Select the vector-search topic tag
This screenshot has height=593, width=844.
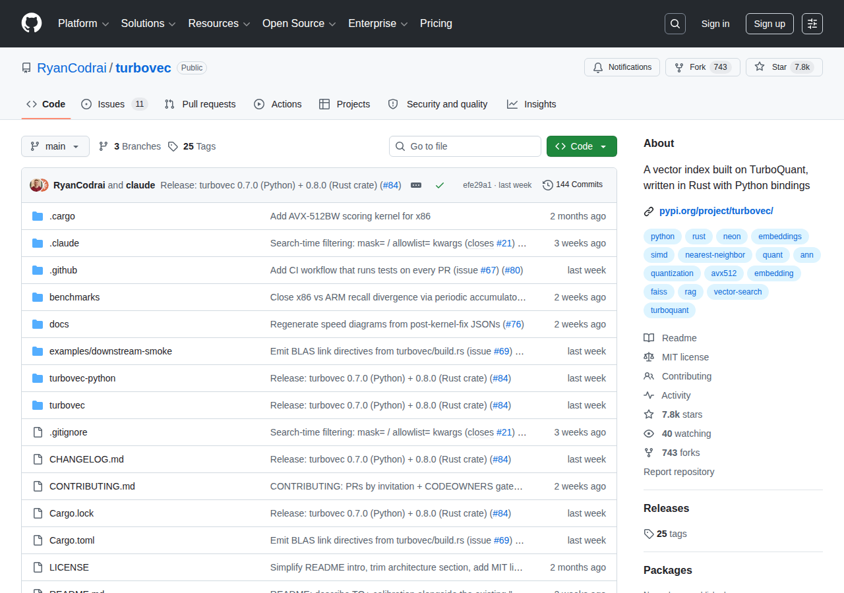[x=737, y=292]
